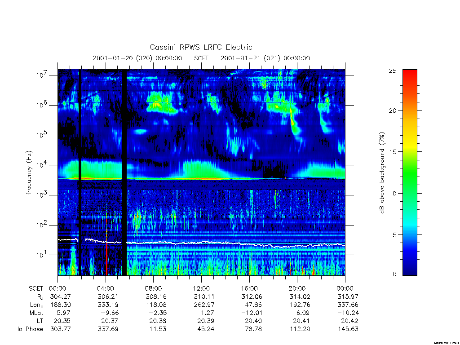Click LT value 20.40
Screen dimensions: 460x345
(253, 321)
